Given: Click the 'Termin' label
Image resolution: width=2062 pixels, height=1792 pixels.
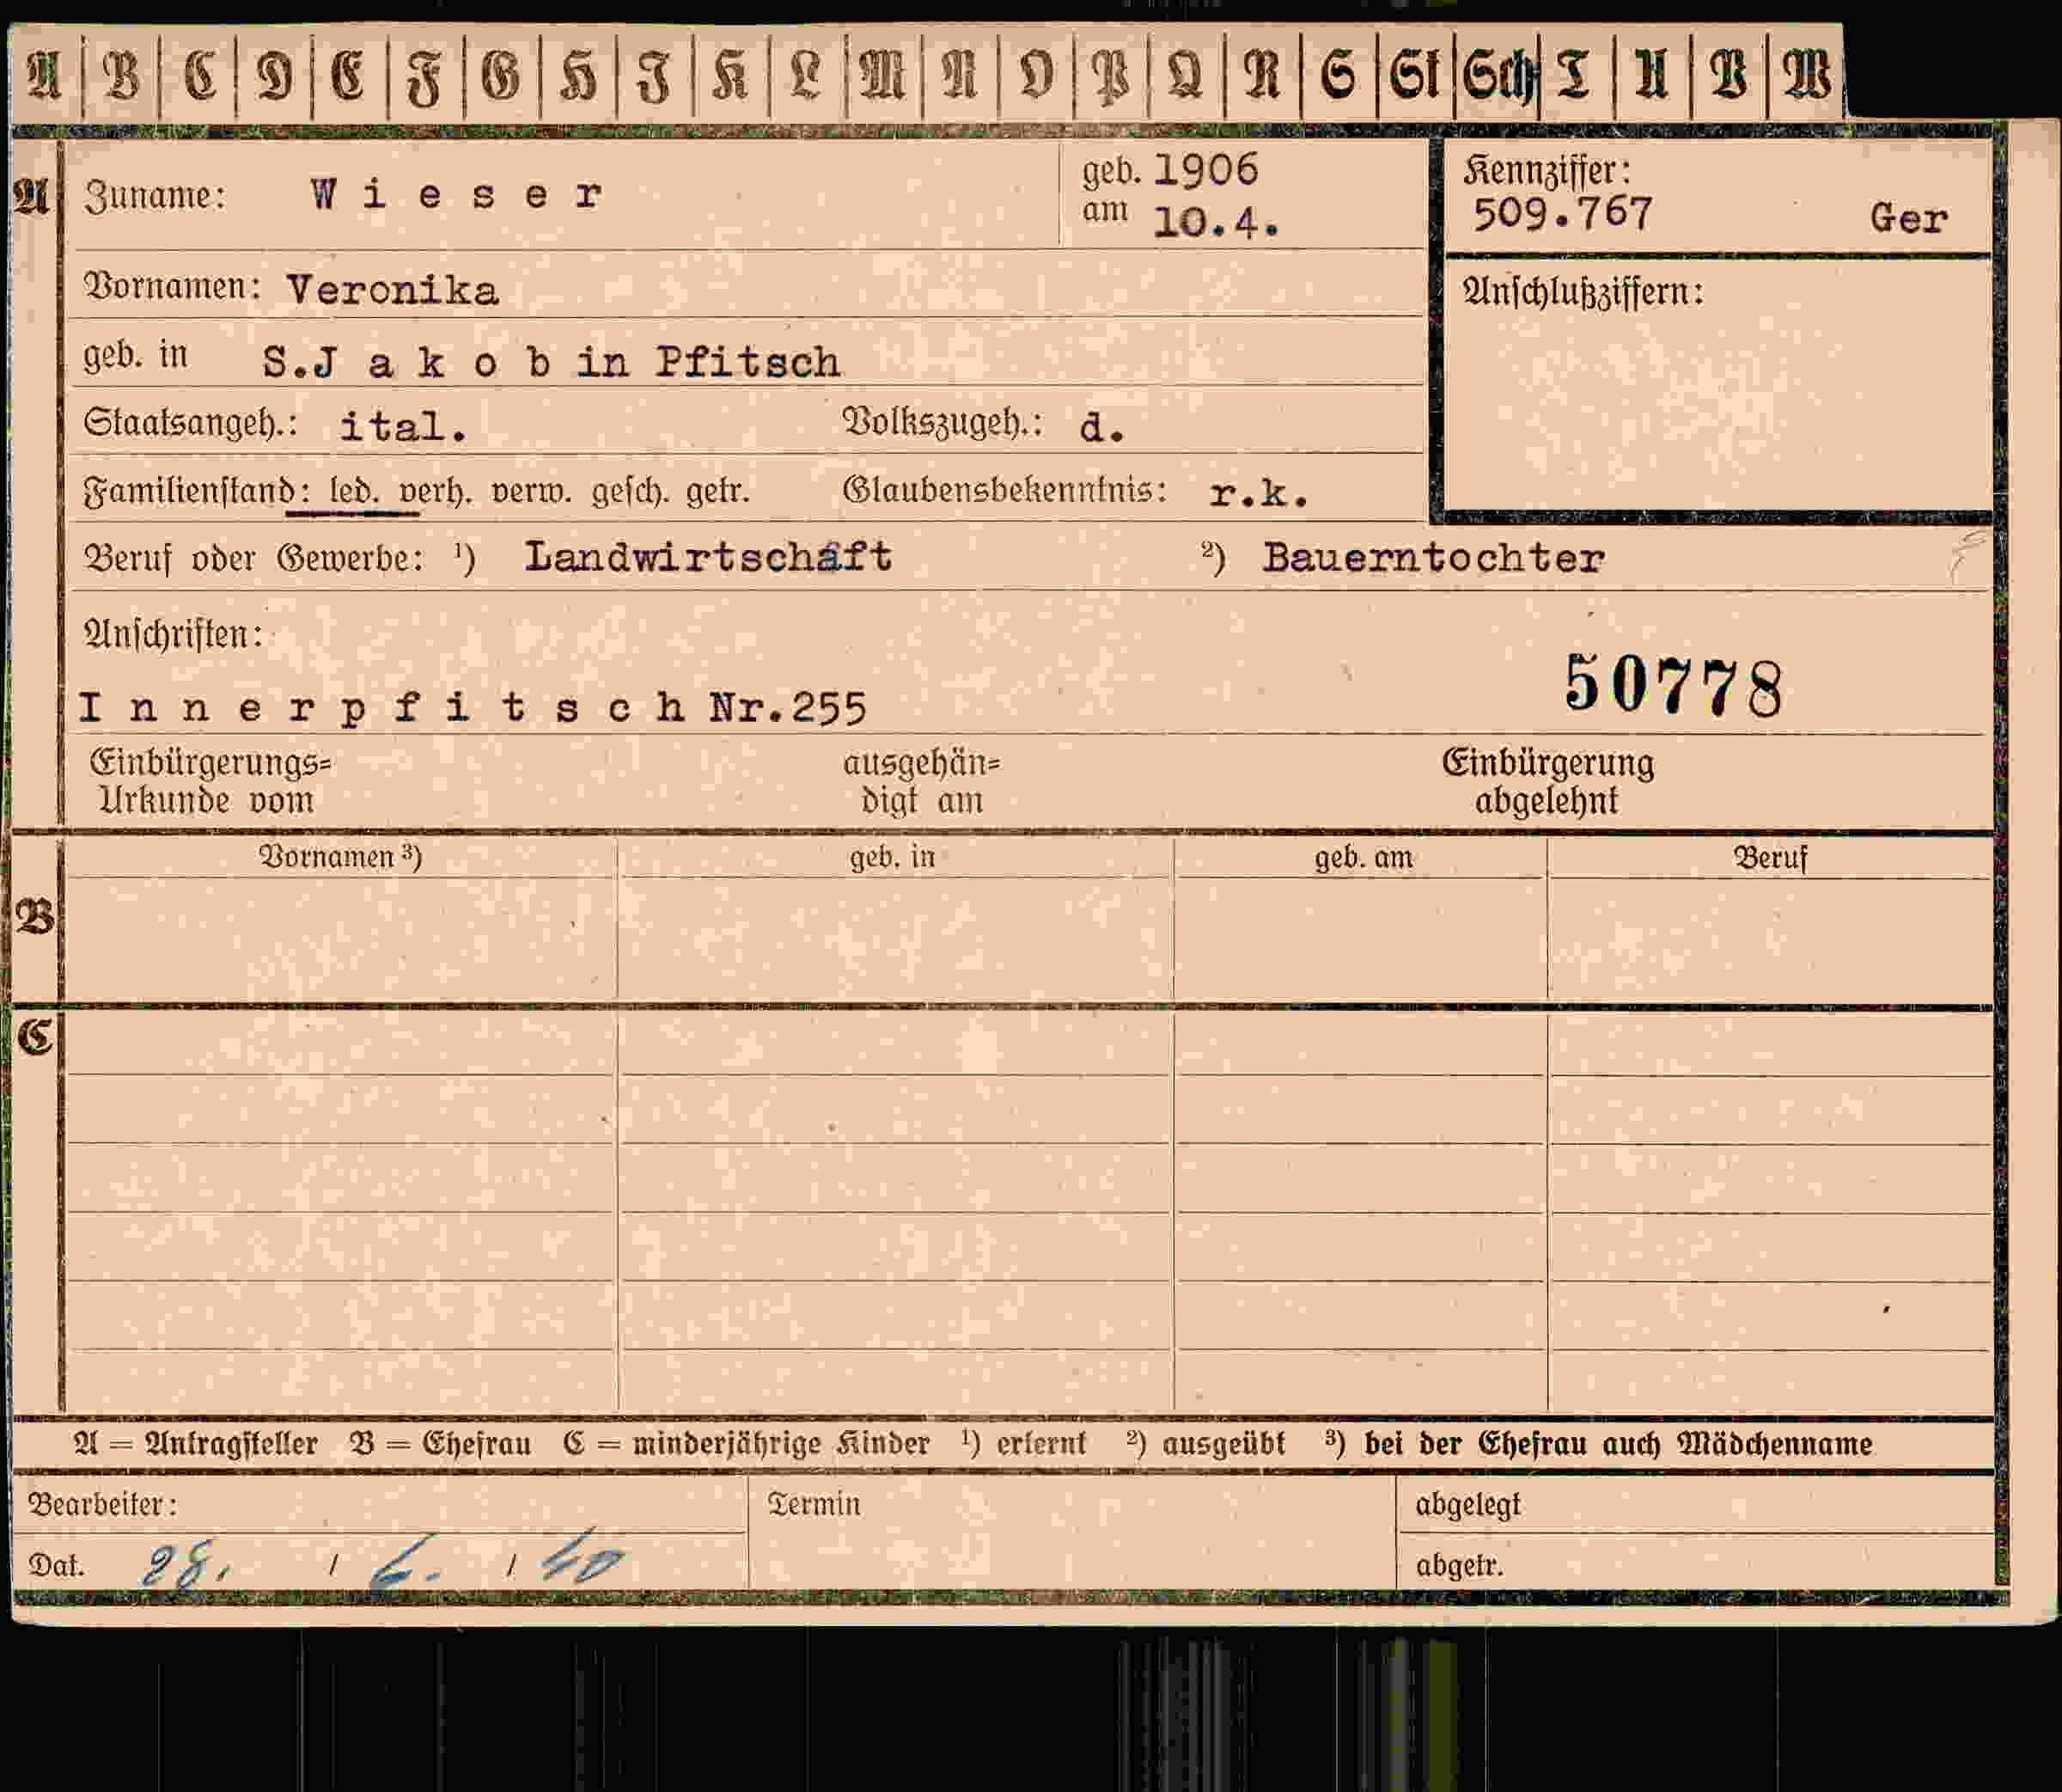Looking at the screenshot, I should pyautogui.click(x=814, y=1504).
